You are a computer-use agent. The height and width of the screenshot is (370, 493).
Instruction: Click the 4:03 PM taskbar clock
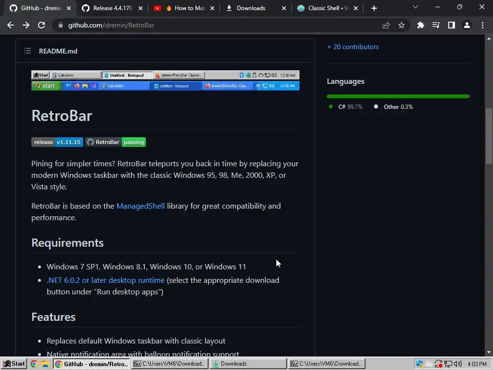[x=477, y=364]
